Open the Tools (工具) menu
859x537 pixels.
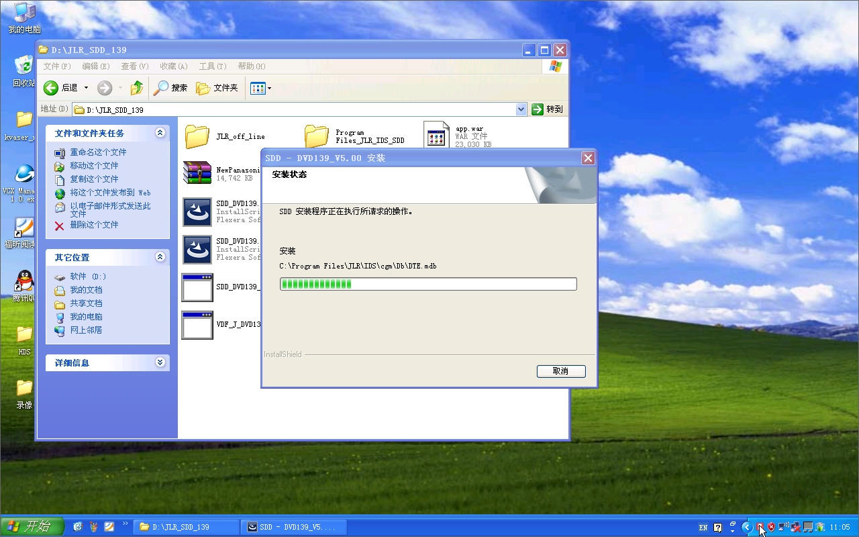[x=213, y=66]
